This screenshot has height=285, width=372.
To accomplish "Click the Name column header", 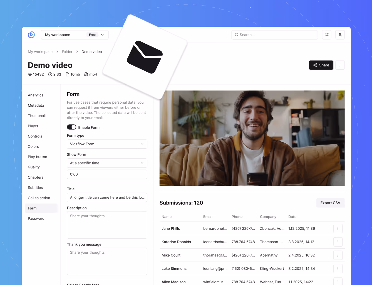I will click(x=167, y=217).
